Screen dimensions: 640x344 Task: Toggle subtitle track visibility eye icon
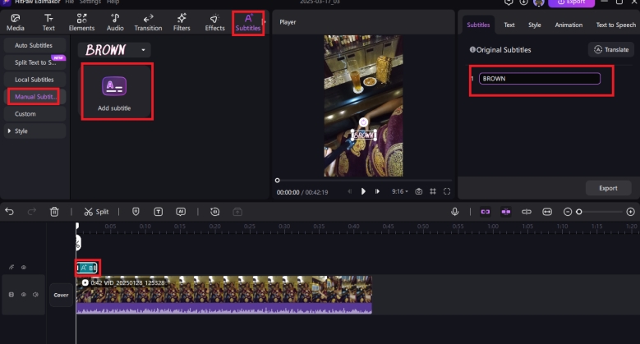point(24,267)
